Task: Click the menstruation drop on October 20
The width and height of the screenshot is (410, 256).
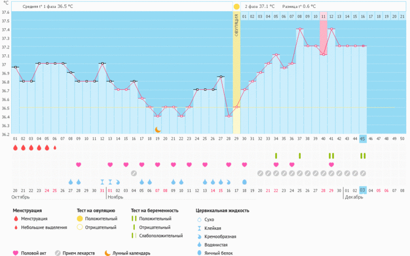Action: tap(15, 147)
